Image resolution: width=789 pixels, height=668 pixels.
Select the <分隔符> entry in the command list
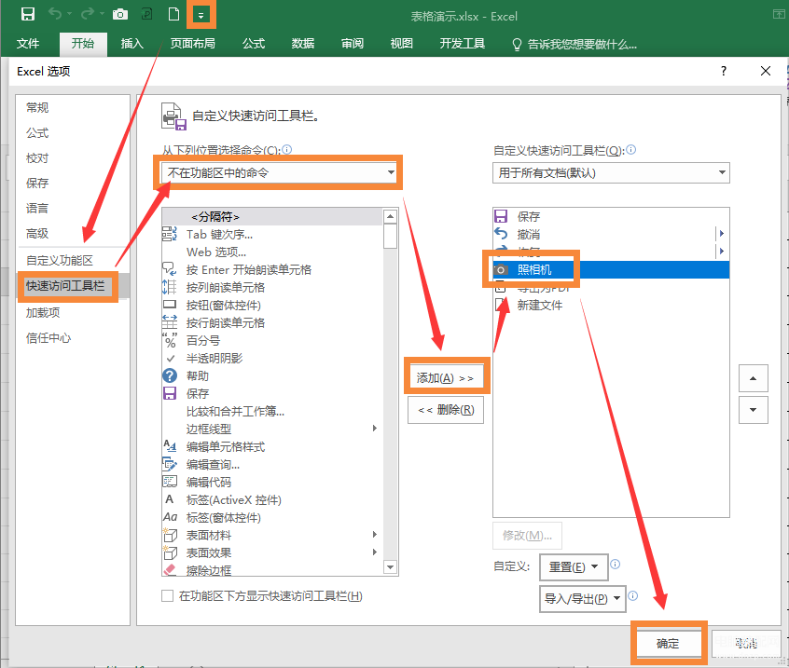[x=272, y=217]
